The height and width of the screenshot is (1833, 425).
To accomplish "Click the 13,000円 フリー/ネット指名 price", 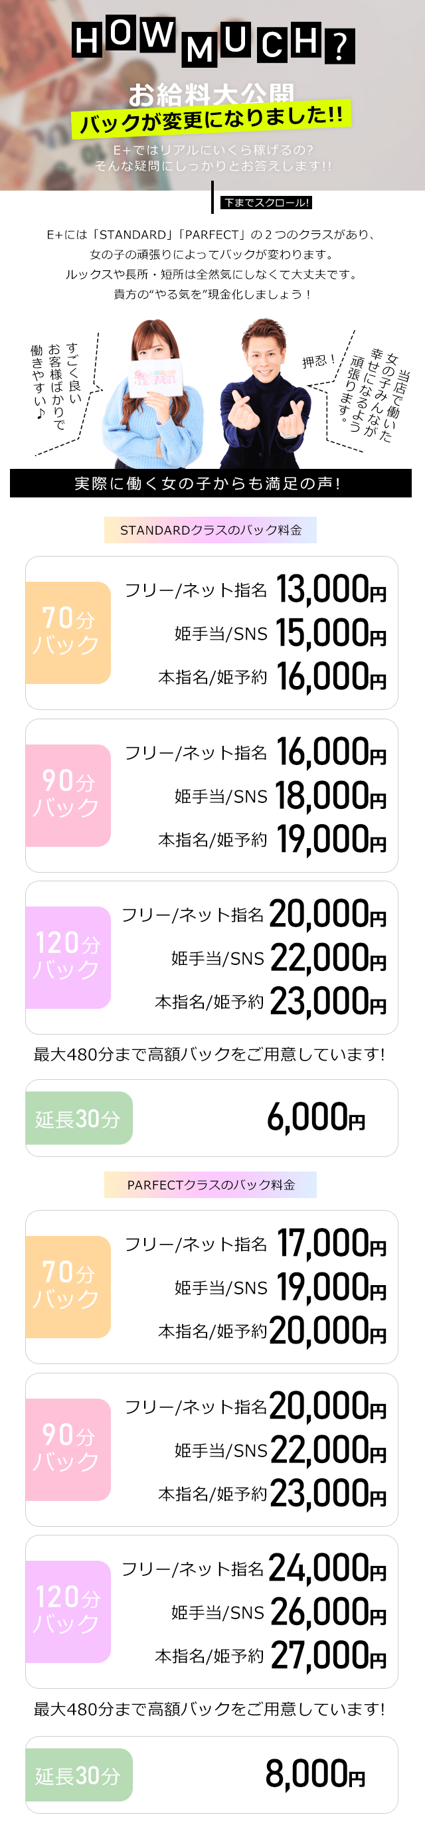I will coord(331,589).
